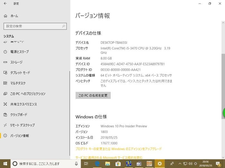Go to マルチタスク settings
This screenshot has width=225, height=168.
coord(18,83)
